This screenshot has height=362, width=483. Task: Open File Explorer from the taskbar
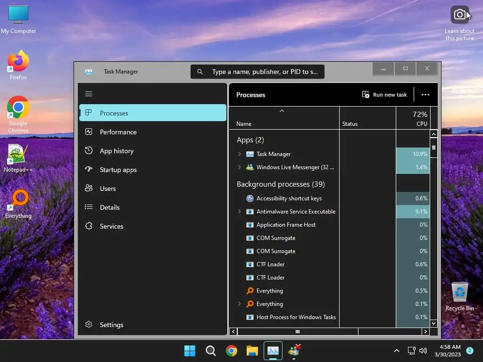pos(252,351)
